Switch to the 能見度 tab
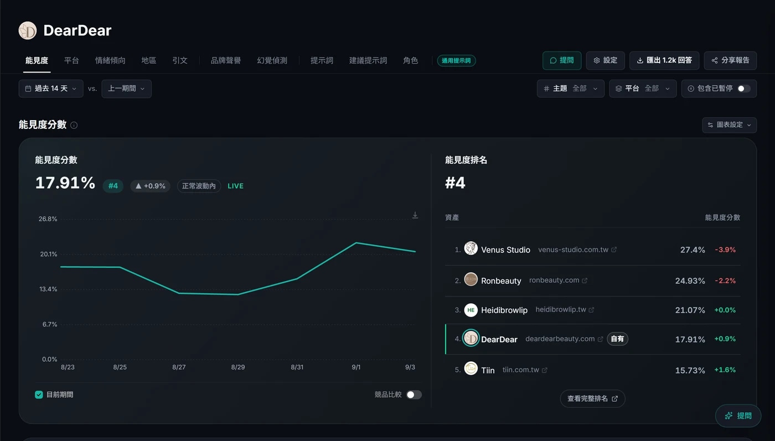 (37, 60)
